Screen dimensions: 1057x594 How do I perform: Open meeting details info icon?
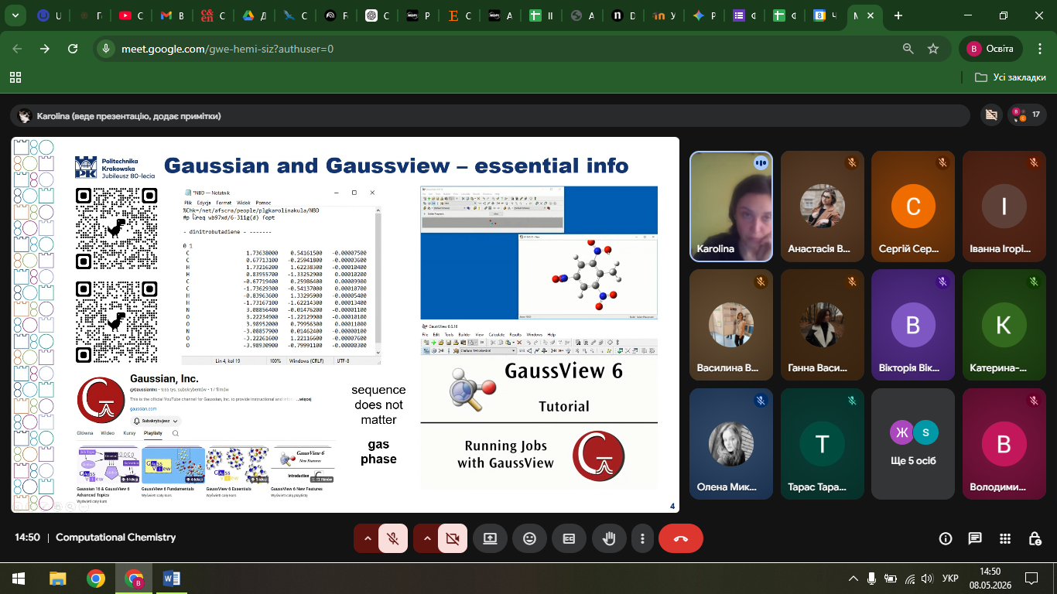(945, 538)
